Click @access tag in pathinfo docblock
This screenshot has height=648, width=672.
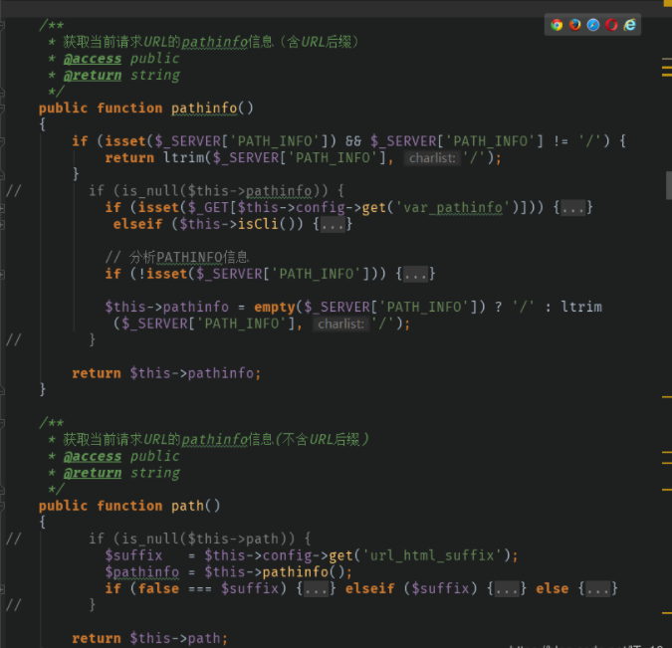click(x=93, y=59)
